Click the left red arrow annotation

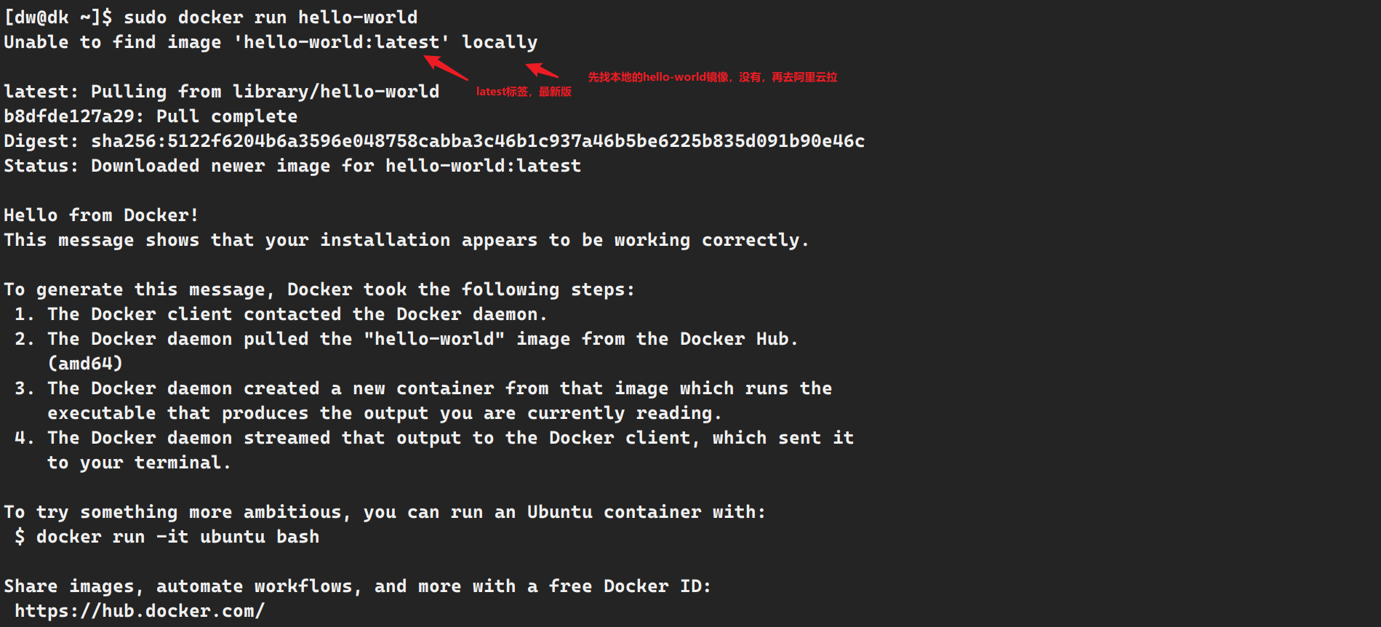(446, 68)
